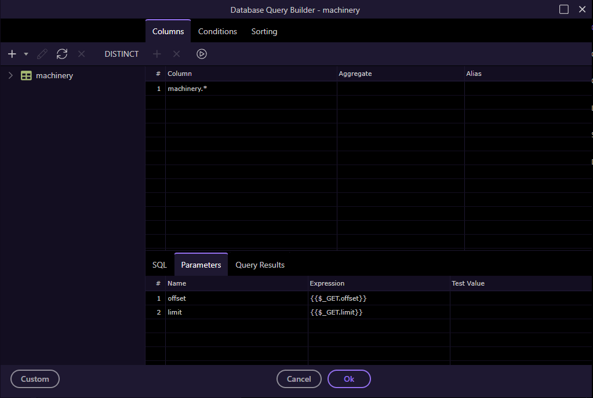
Task: Edit the selected column using the pencil icon
Action: click(x=41, y=53)
